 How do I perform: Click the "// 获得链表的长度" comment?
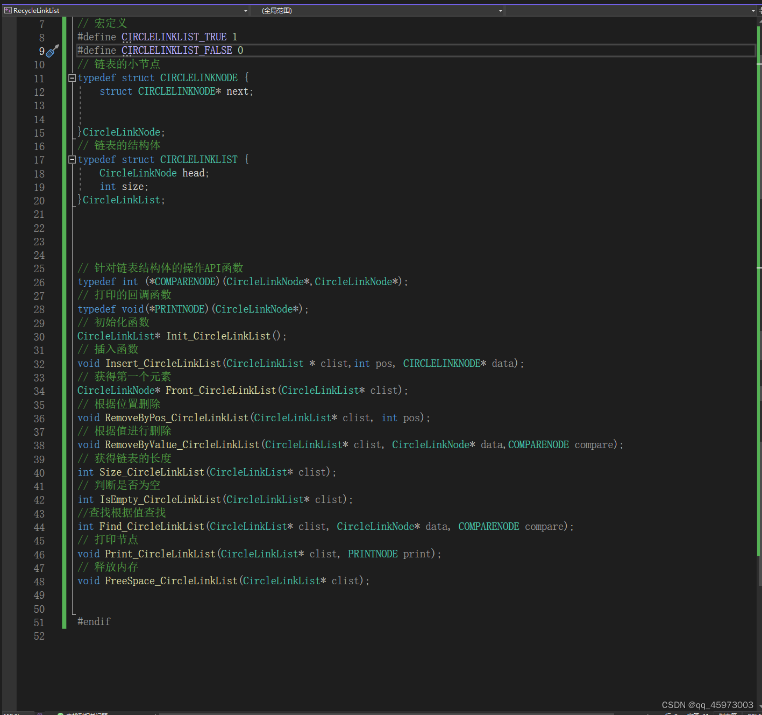click(x=124, y=458)
